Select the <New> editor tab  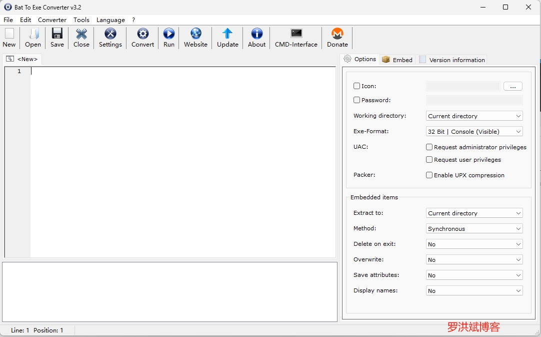pos(22,59)
